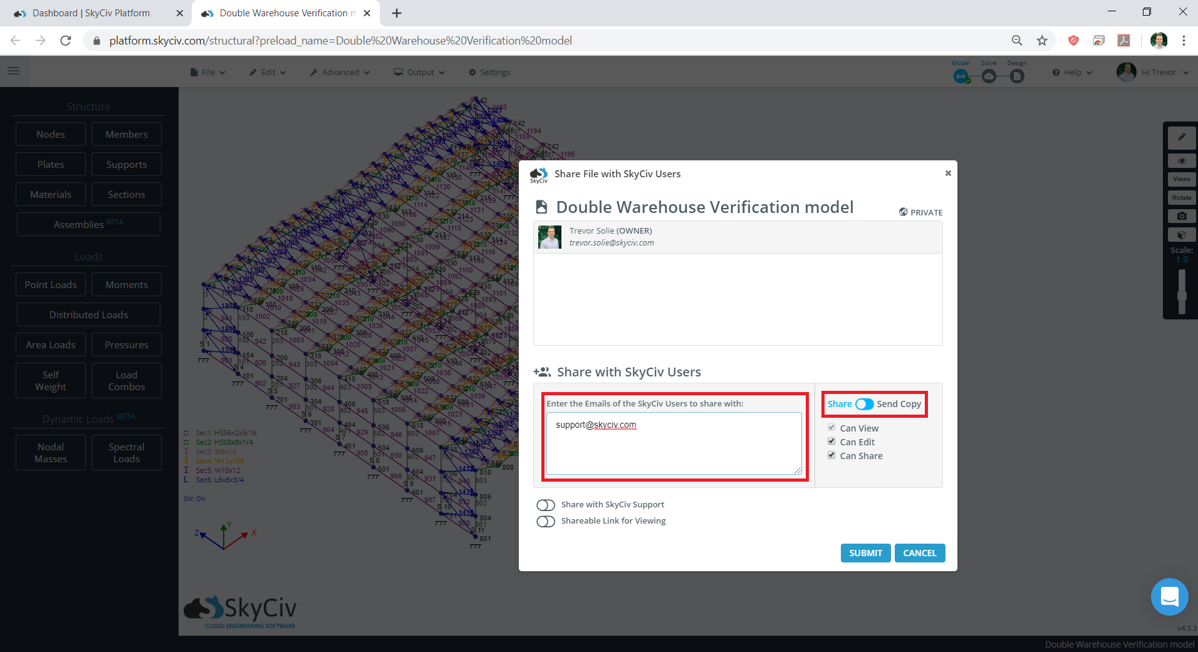
Task: Click the Design stage icon
Action: (1017, 76)
